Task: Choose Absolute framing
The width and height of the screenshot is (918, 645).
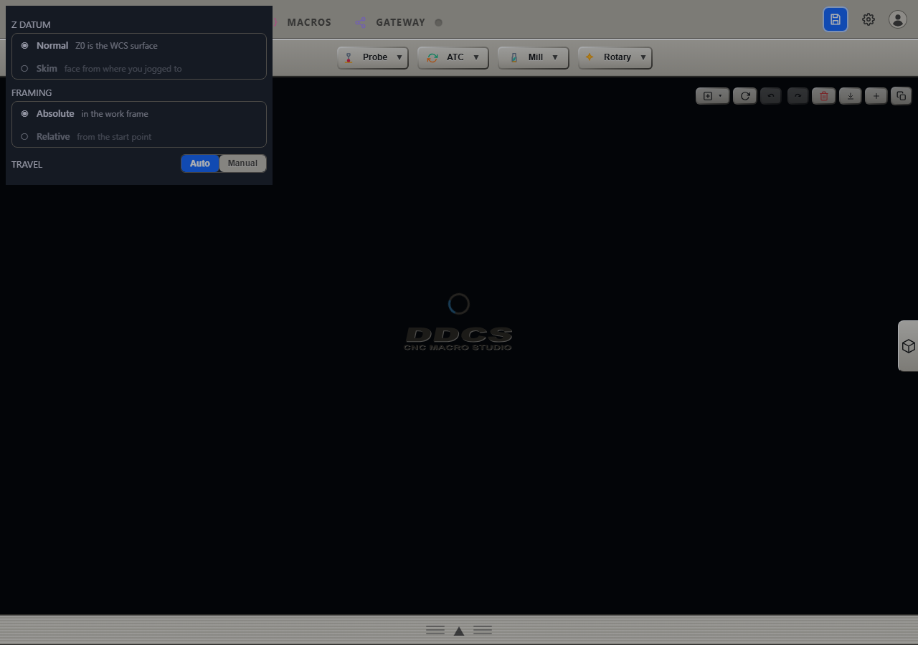Action: [x=139, y=113]
